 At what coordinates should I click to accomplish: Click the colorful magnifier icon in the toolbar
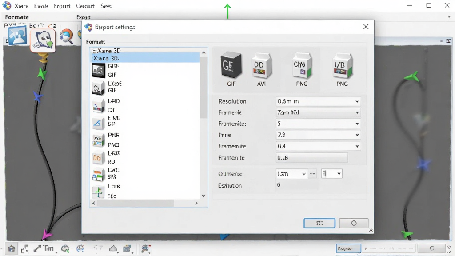[67, 36]
